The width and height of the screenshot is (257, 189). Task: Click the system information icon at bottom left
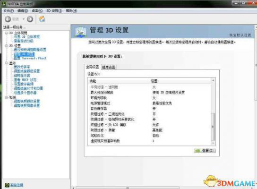coord(7,185)
